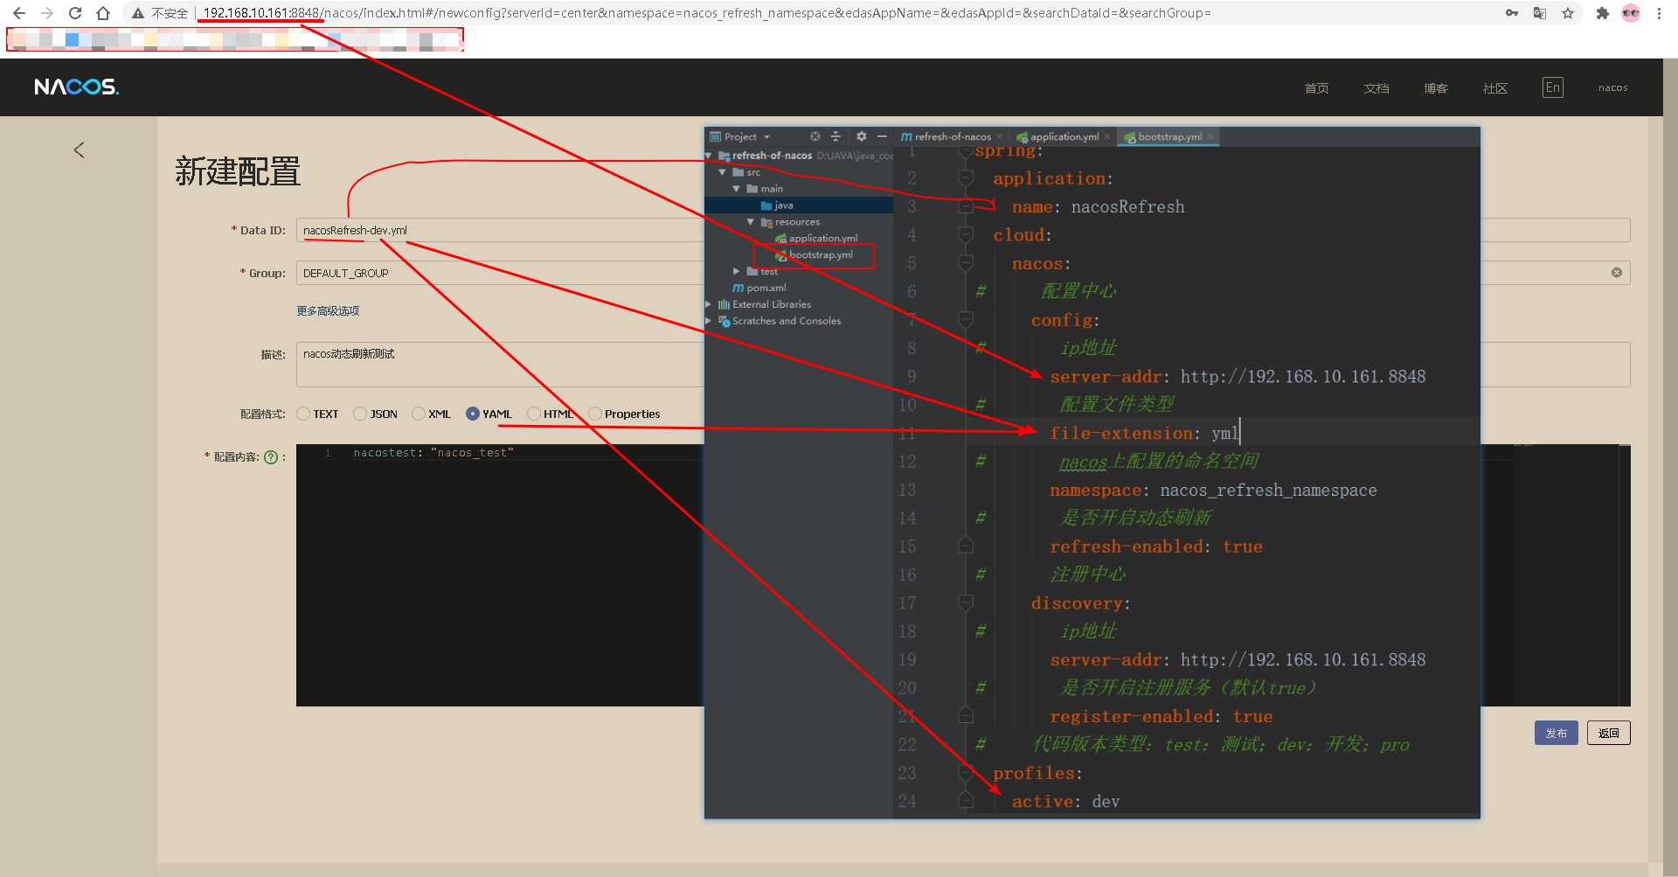Open 首页 in the Nacos header
Image resolution: width=1678 pixels, height=877 pixels.
[1316, 87]
